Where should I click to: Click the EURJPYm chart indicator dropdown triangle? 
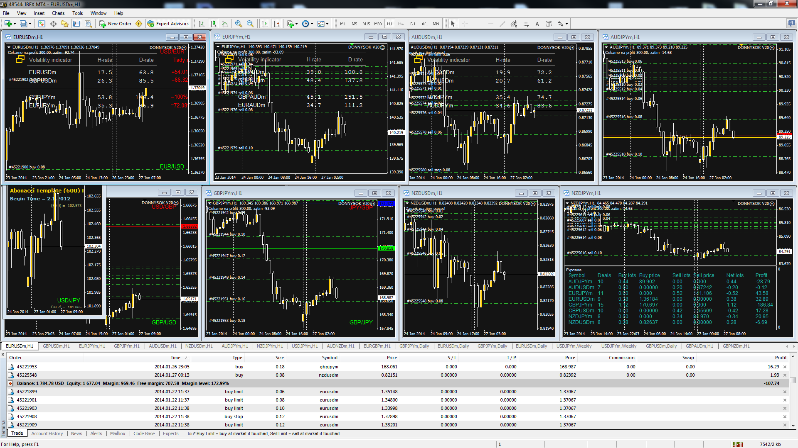point(218,47)
